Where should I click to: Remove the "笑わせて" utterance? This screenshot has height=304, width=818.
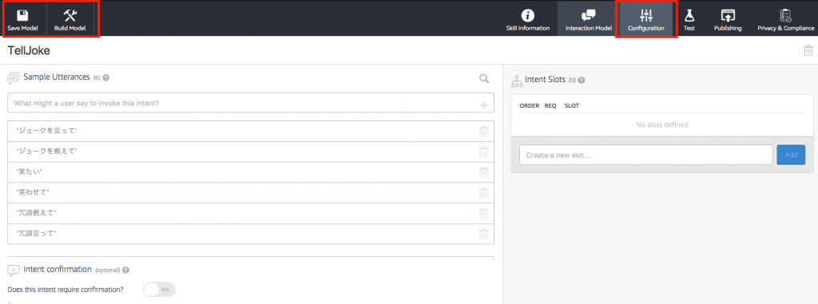coord(483,193)
